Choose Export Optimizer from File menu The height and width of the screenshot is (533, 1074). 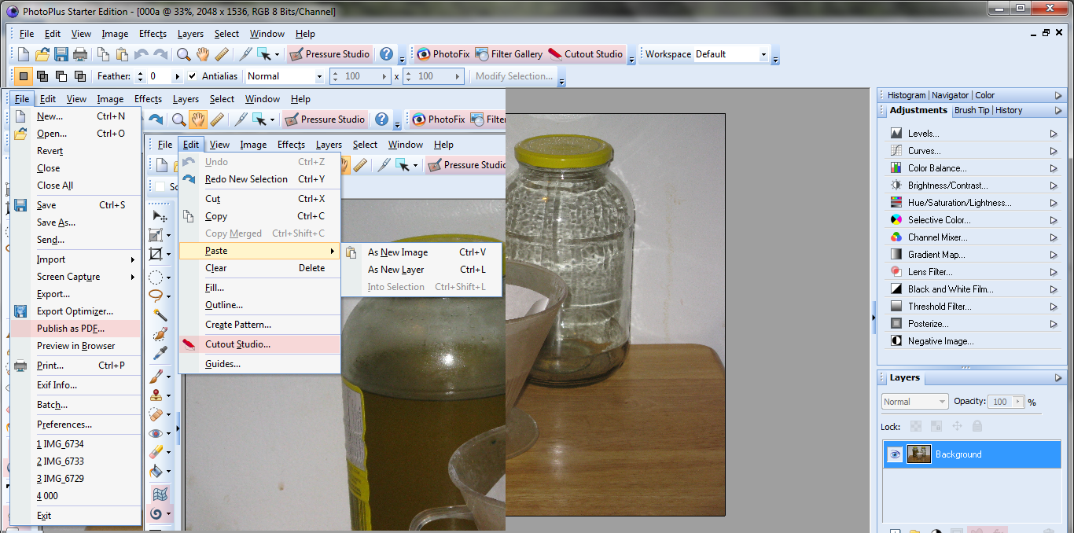coord(75,311)
